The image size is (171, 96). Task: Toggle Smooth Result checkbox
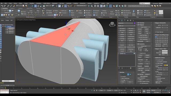click(156, 60)
